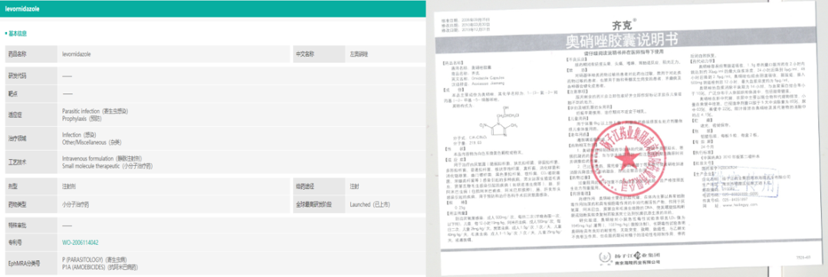Click the Other/Miscellaneous therapy area text

tap(92, 142)
